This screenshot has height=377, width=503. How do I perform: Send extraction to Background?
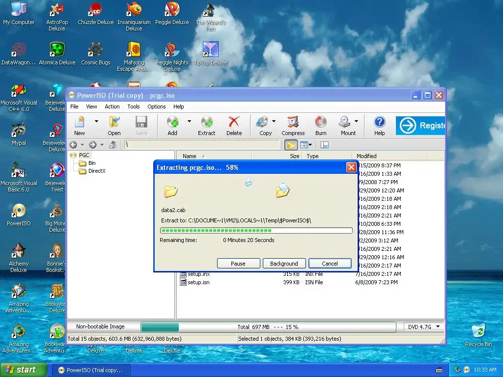284,264
